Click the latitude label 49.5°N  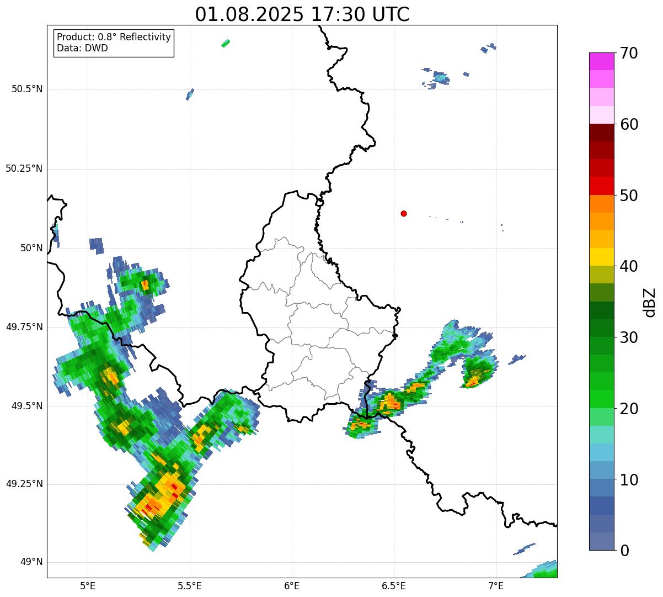27,406
